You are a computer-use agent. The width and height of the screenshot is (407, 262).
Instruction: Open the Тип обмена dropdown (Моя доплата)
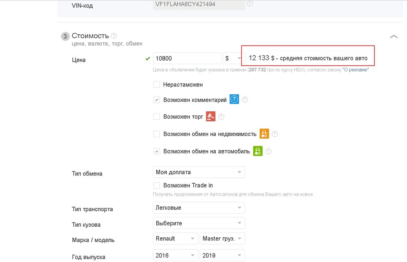199,172
